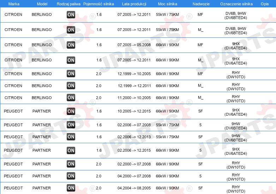The width and height of the screenshot is (276, 194).
Task: Click ON fuel icon for Partner 02.2000->07.2008
Action: click(71, 164)
